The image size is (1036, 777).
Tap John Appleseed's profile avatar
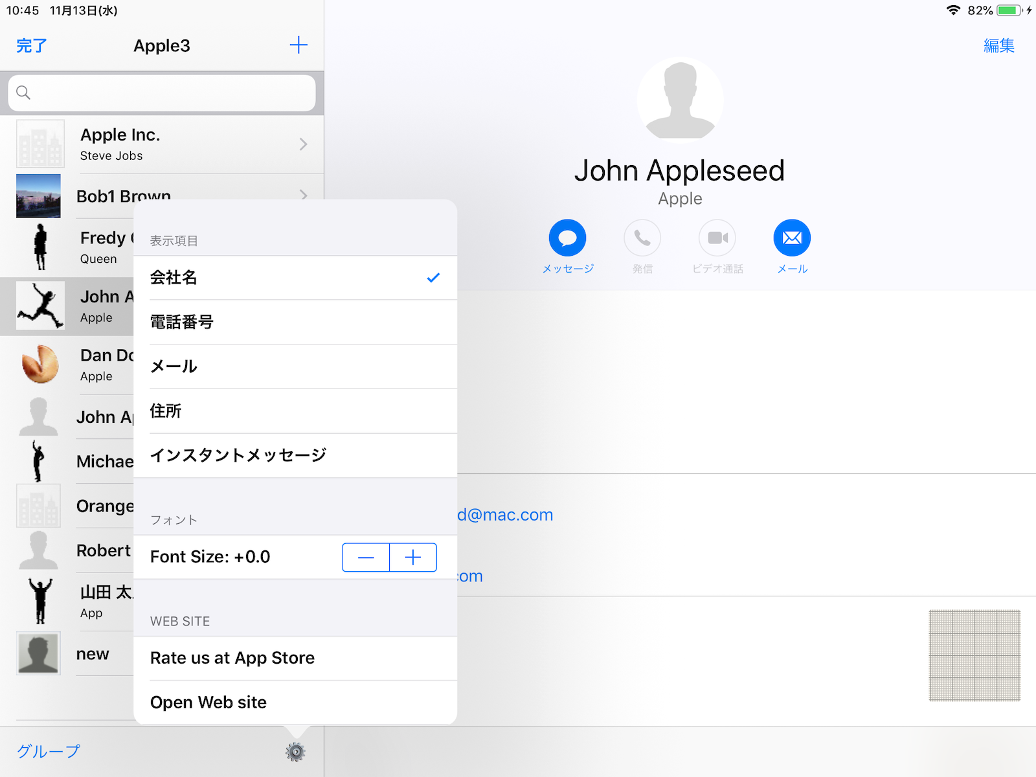coord(680,99)
